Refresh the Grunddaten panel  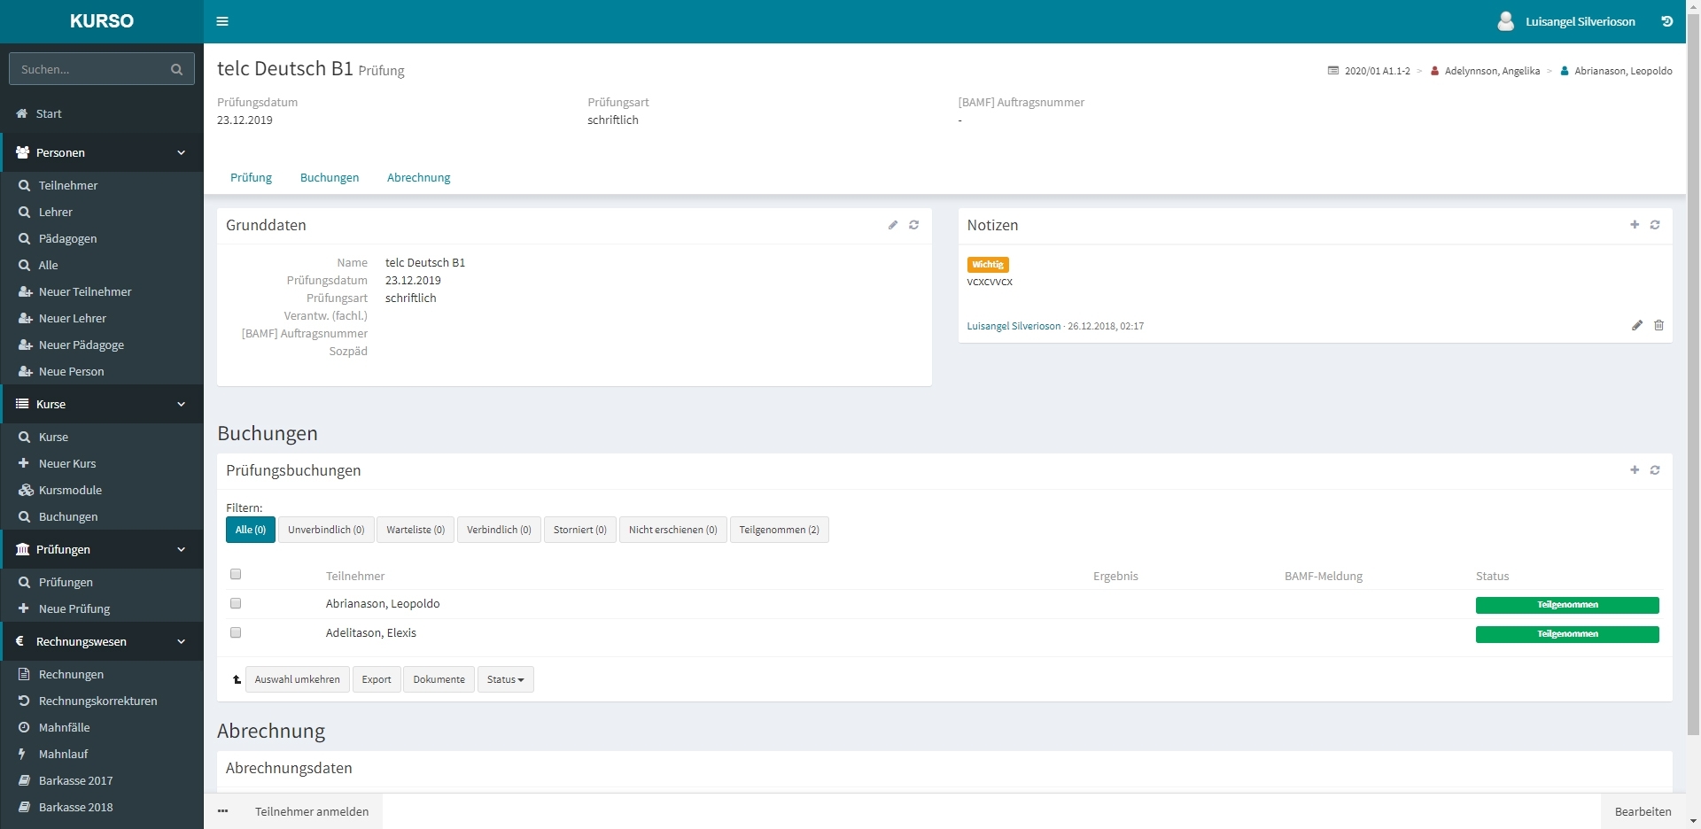(x=913, y=225)
